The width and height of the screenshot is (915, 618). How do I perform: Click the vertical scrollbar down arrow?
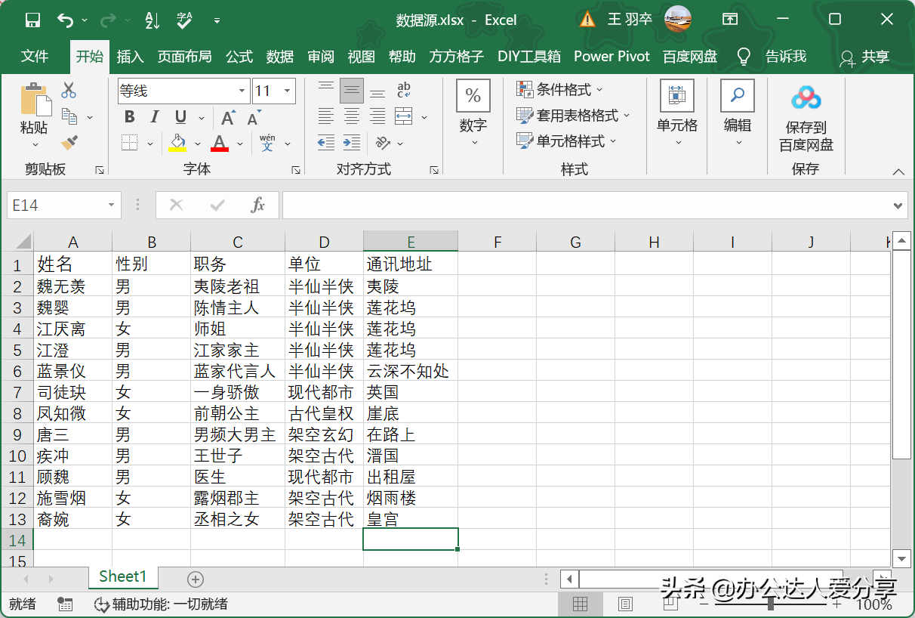901,558
